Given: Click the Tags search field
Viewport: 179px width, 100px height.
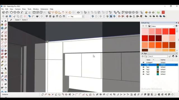Looking at the screenshot, I should pos(158,56).
